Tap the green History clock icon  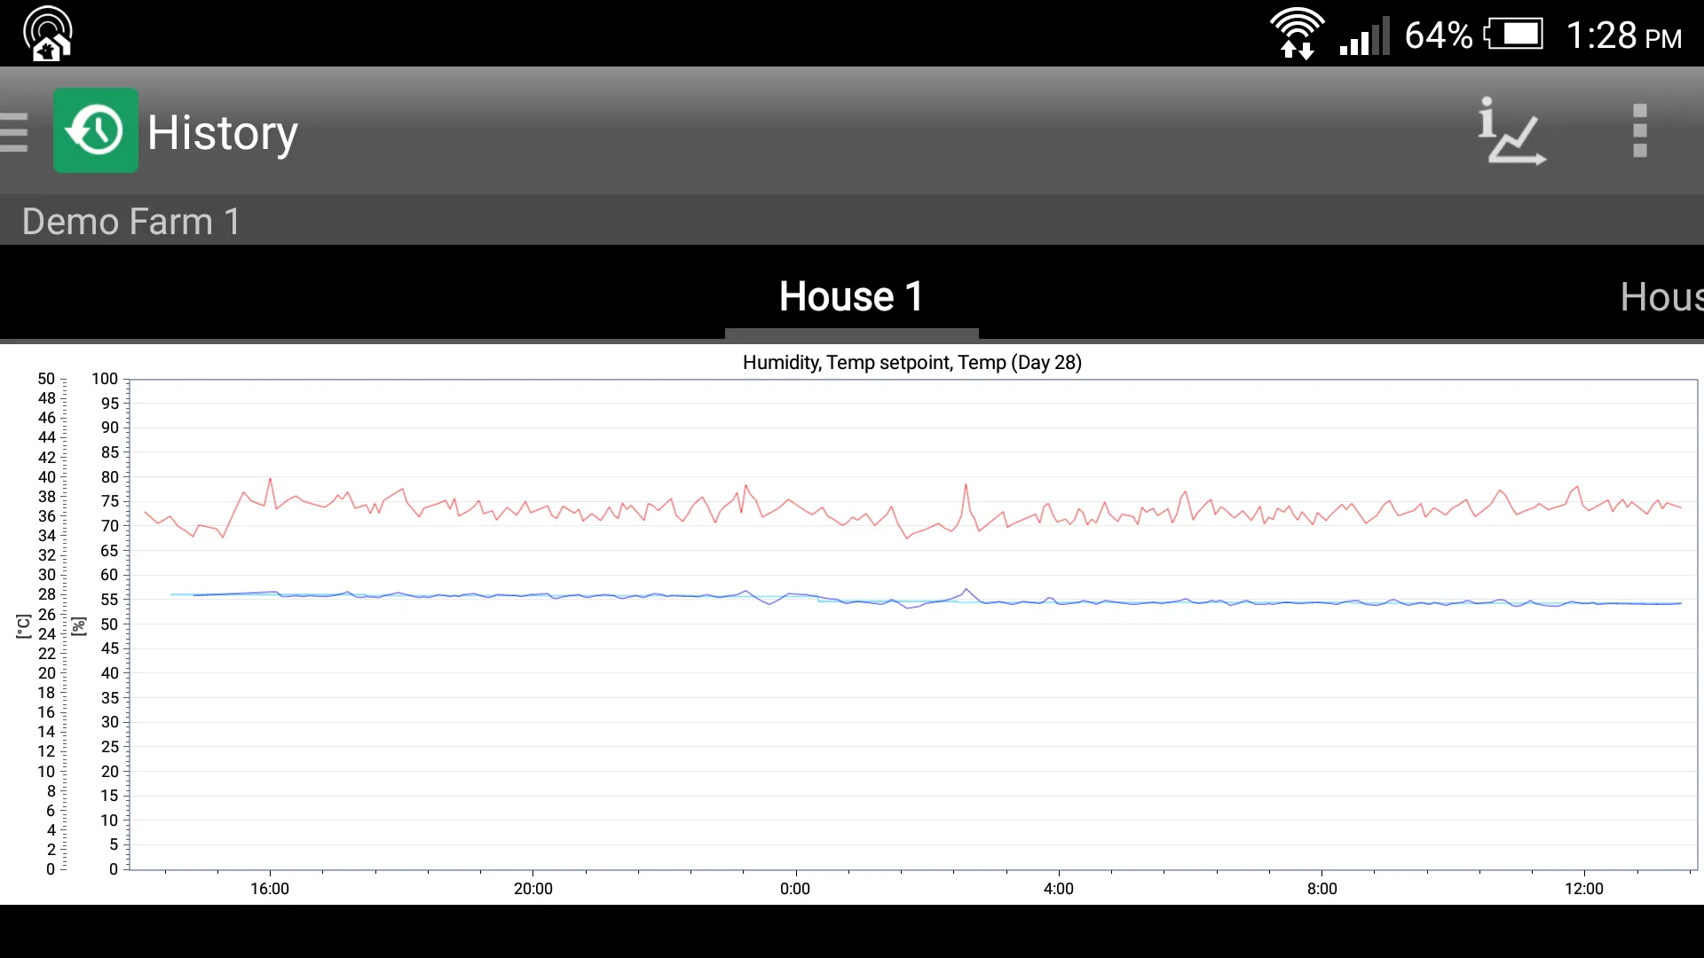(x=96, y=130)
